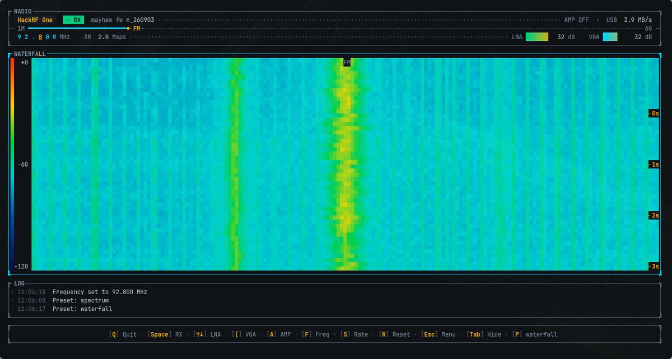Click the HackRF One device label
The width and height of the screenshot is (672, 359).
[x=35, y=20]
